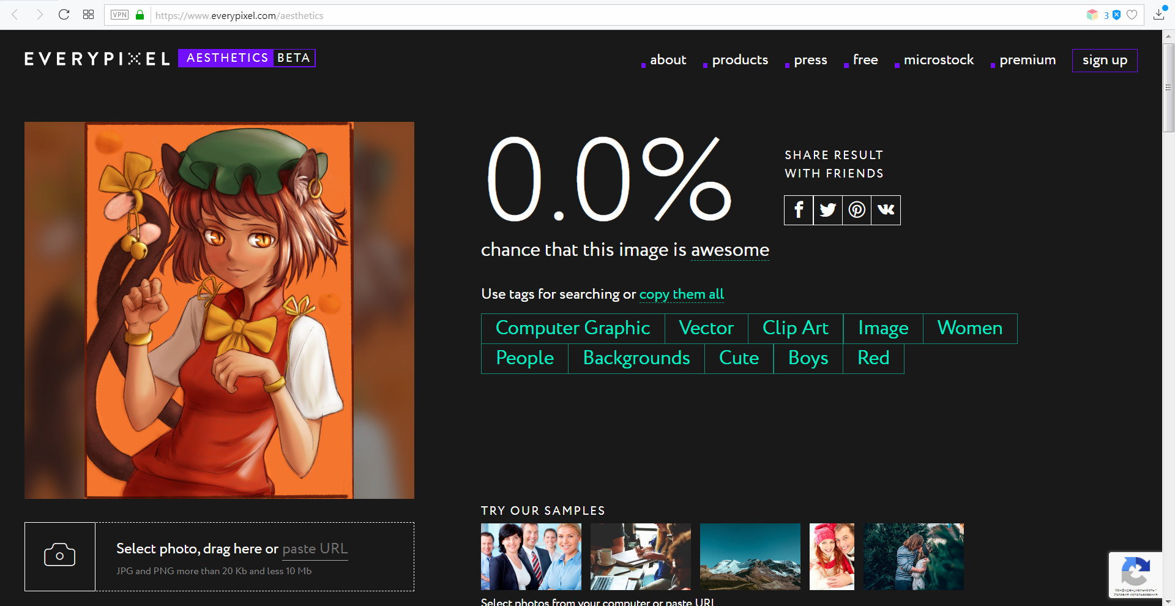Select the Boys tag
Viewport: 1175px width, 606px height.
click(808, 359)
